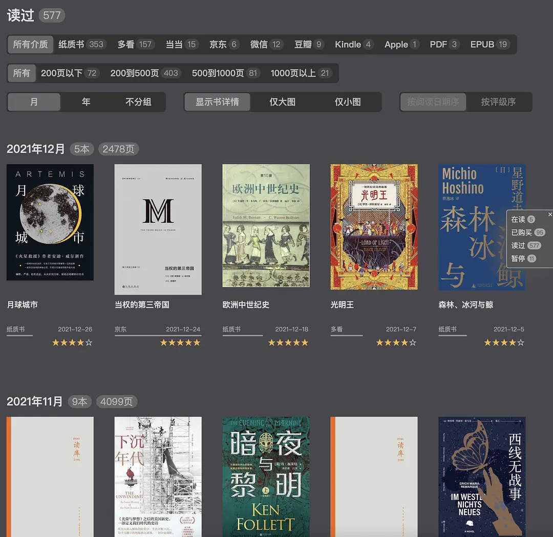553x537 pixels.
Task: Sort by 按阅读日期序
Action: coord(433,102)
